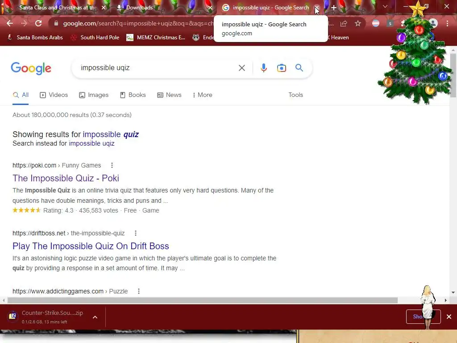The width and height of the screenshot is (457, 343).
Task: Open the Chrome three-dot menu
Action: click(x=447, y=23)
